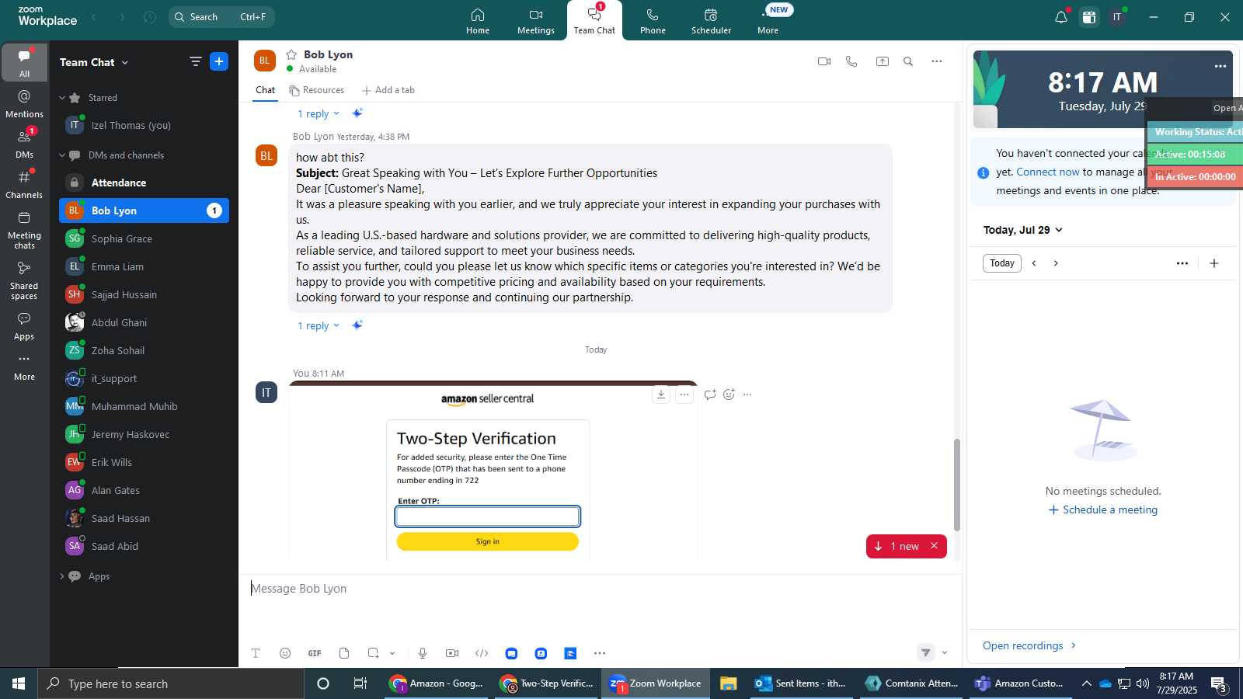Click the Today button in calendar panel

point(1002,263)
